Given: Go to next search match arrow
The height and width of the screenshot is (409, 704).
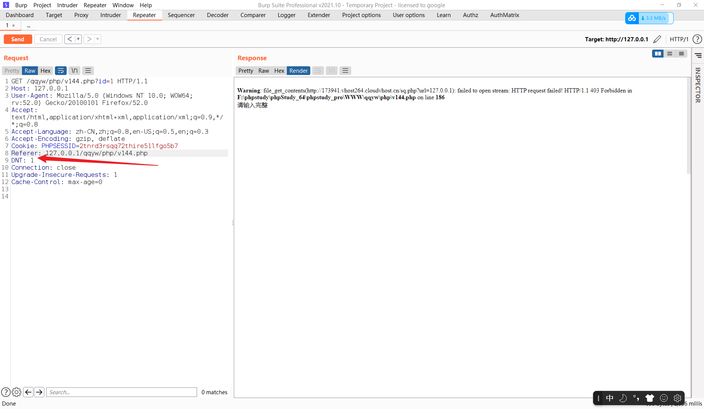Looking at the screenshot, I should tap(39, 392).
